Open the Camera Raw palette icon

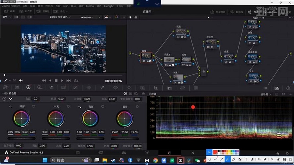coord(6,87)
